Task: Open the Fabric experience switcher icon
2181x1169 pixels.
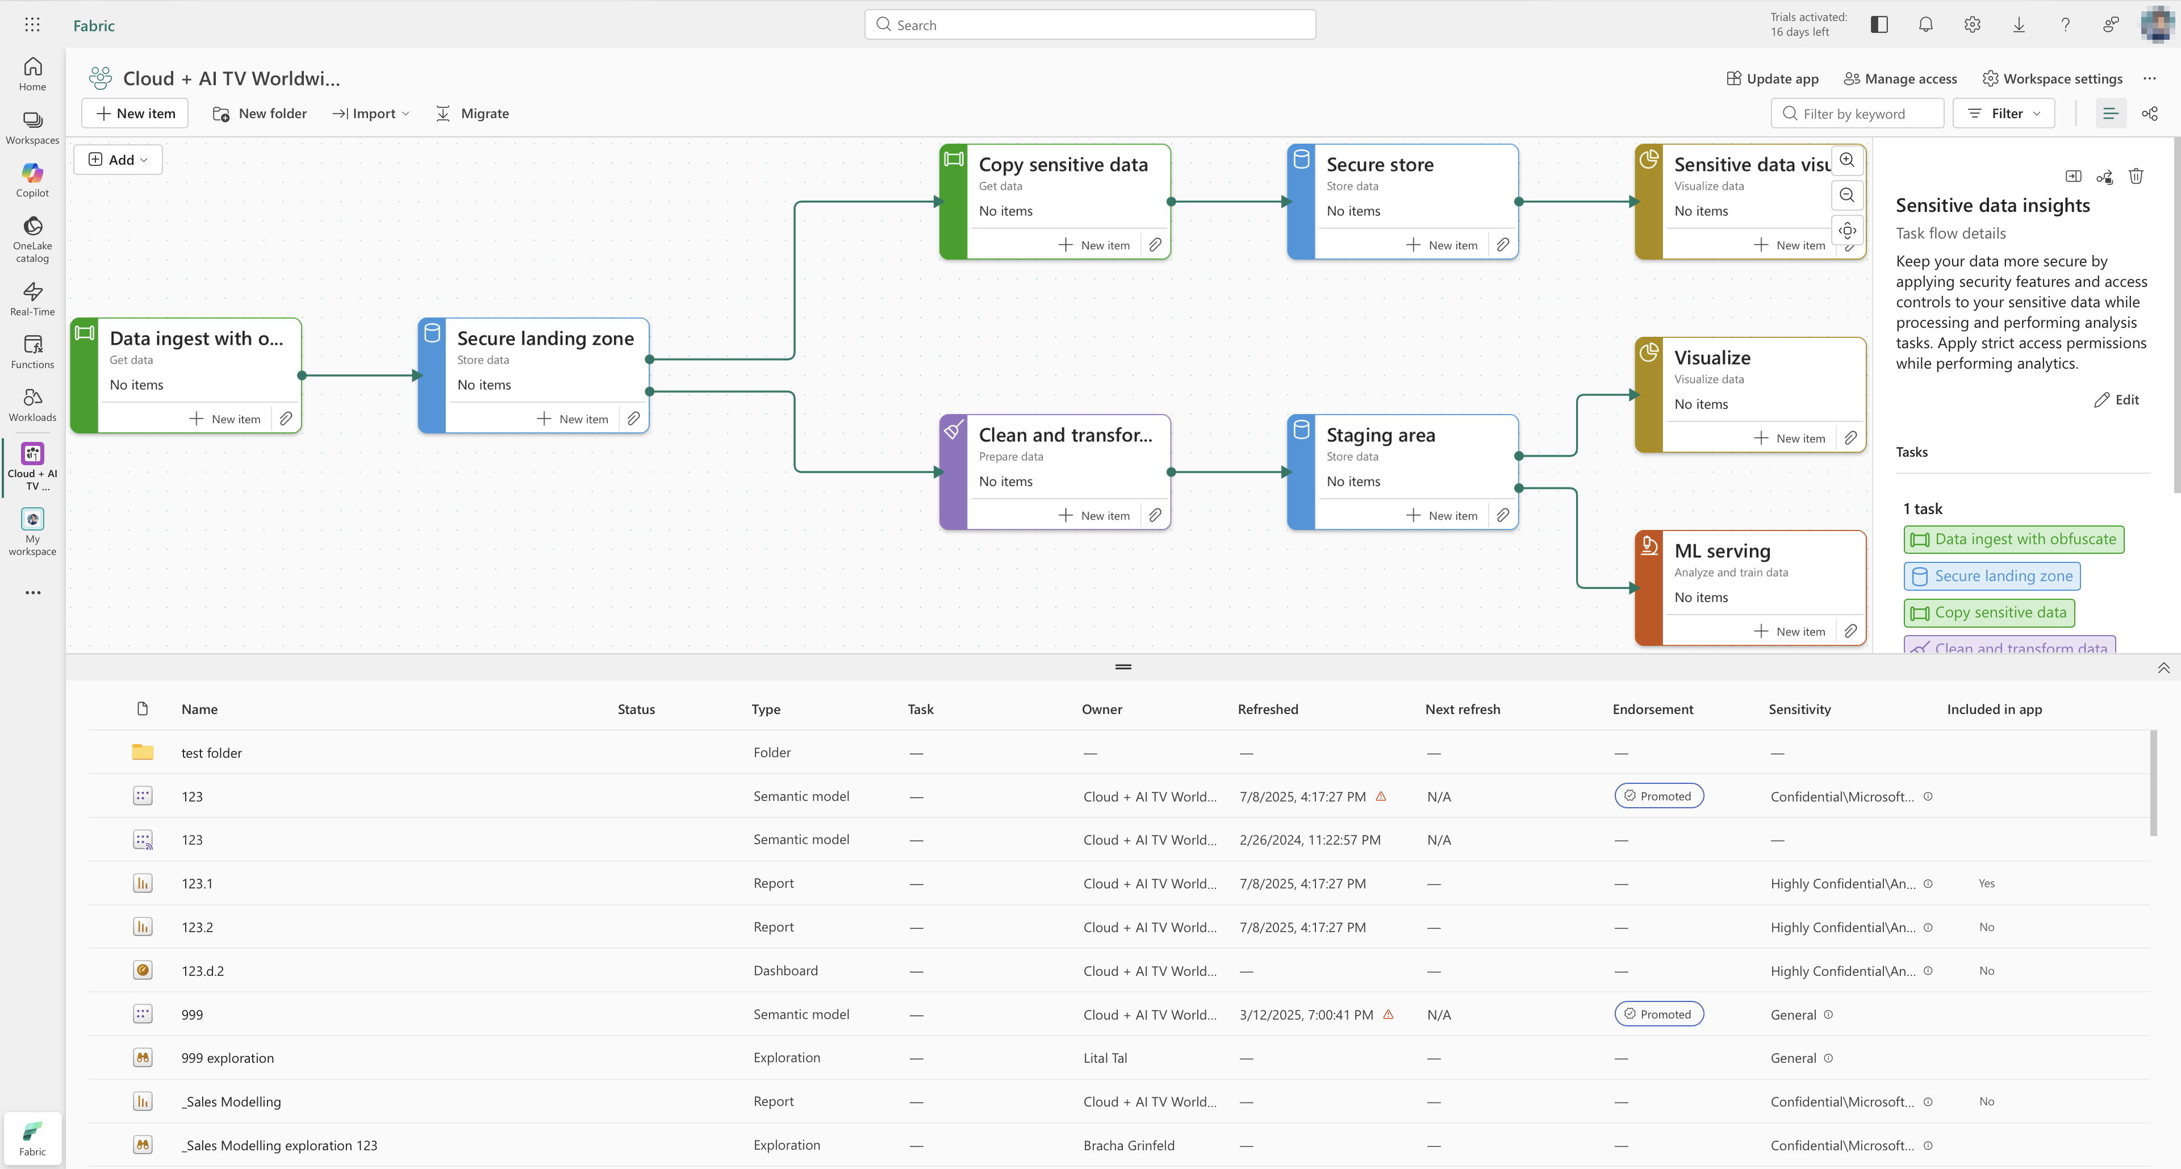Action: 32,1138
